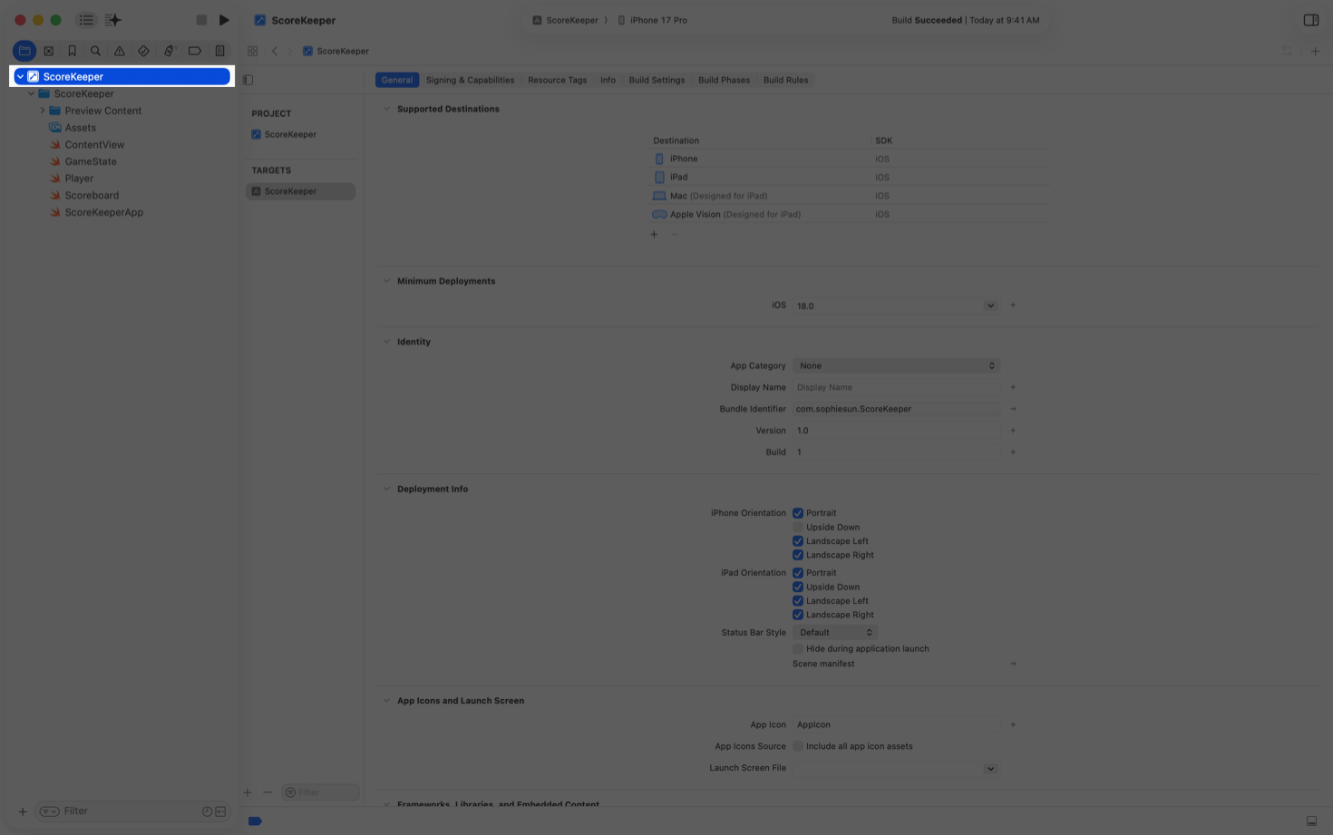Toggle the debug area at bottom right

pyautogui.click(x=1311, y=820)
